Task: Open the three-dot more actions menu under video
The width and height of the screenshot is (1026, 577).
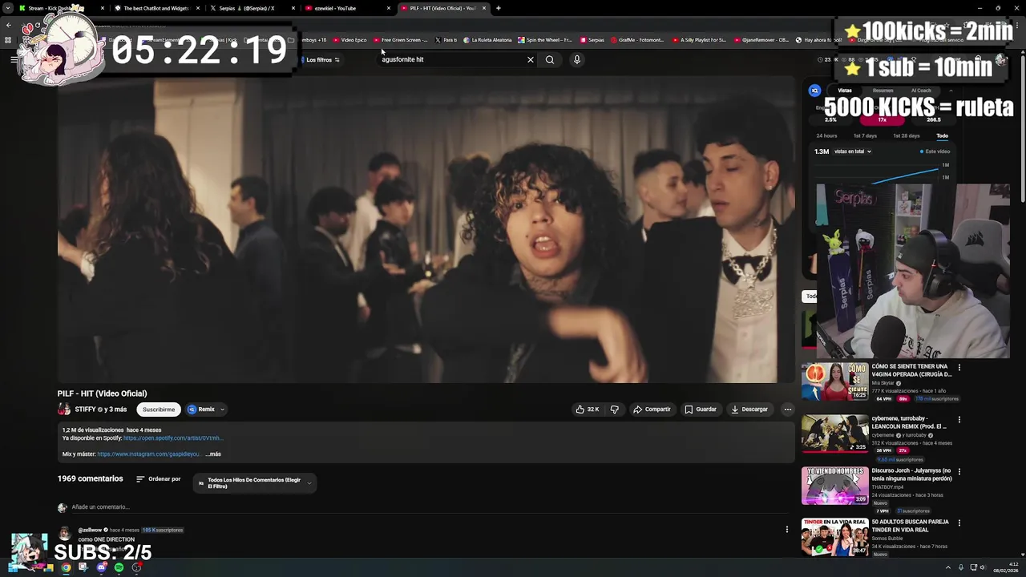Action: [x=788, y=410]
